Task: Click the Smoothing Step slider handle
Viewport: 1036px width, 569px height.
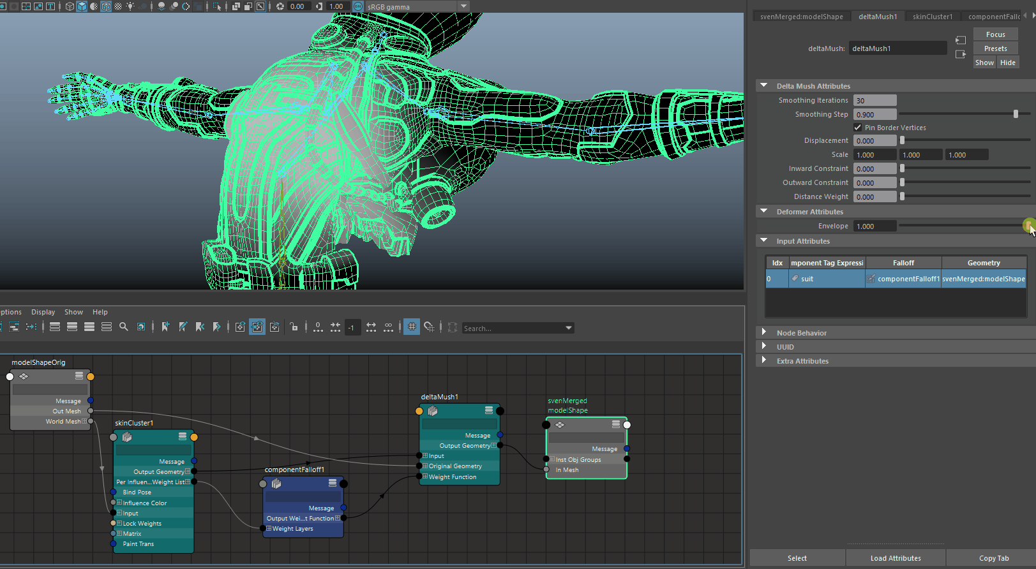Action: tap(1016, 114)
